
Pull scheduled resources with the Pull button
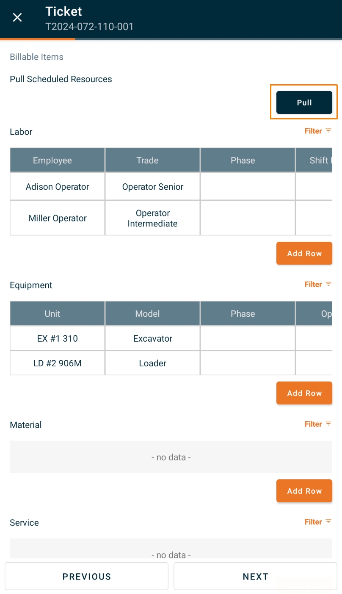[x=304, y=102]
